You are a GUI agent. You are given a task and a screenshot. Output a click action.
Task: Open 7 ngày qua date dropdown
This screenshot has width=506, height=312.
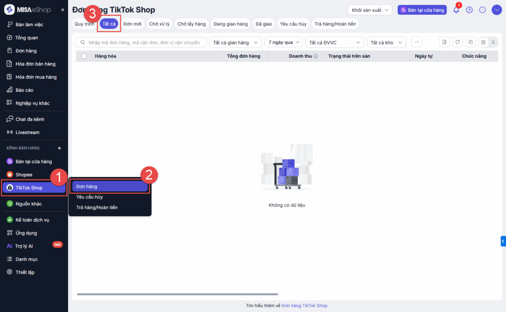[284, 43]
